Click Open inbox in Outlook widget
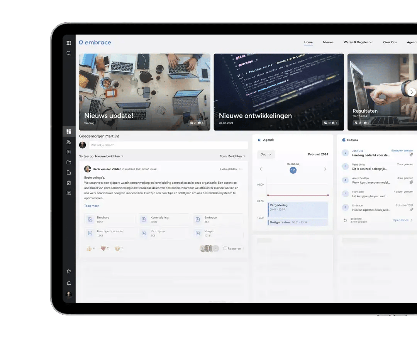Image resolution: width=417 pixels, height=337 pixels. [402, 220]
